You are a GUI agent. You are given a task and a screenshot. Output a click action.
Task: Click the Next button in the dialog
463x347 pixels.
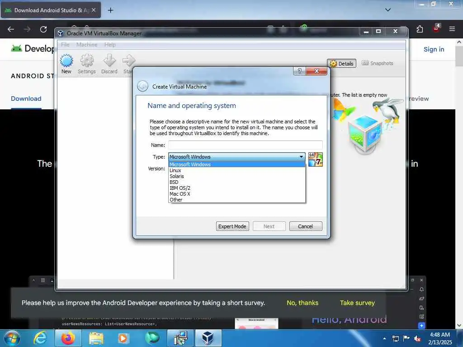(269, 226)
